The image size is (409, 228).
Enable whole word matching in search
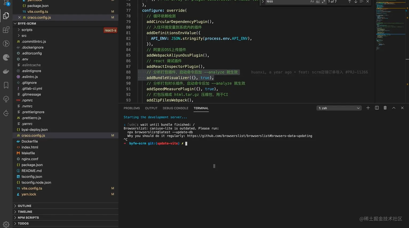[x=318, y=2]
